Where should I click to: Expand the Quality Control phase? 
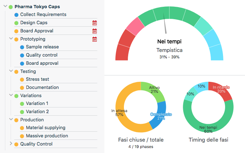[11, 144]
